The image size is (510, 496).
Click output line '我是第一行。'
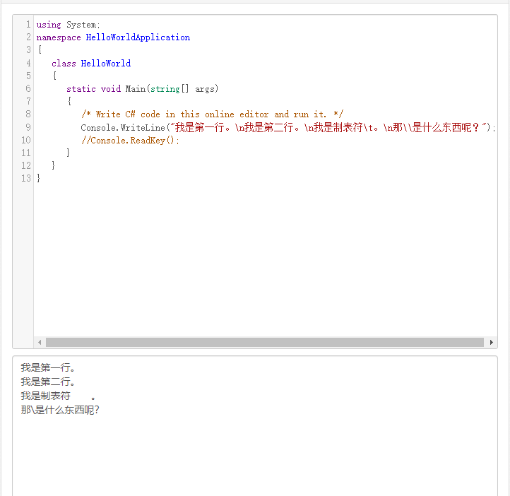point(48,367)
